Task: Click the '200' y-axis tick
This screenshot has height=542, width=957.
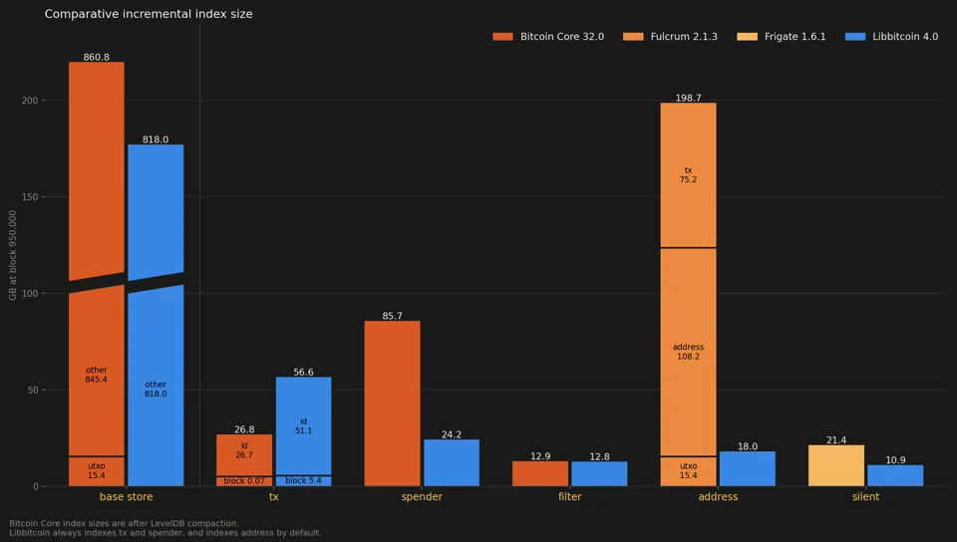Action: point(30,101)
